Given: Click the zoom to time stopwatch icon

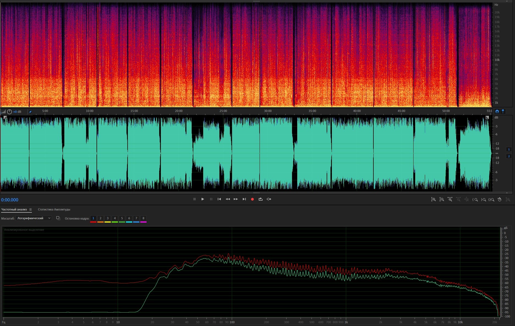Looking at the screenshot, I should (500, 199).
